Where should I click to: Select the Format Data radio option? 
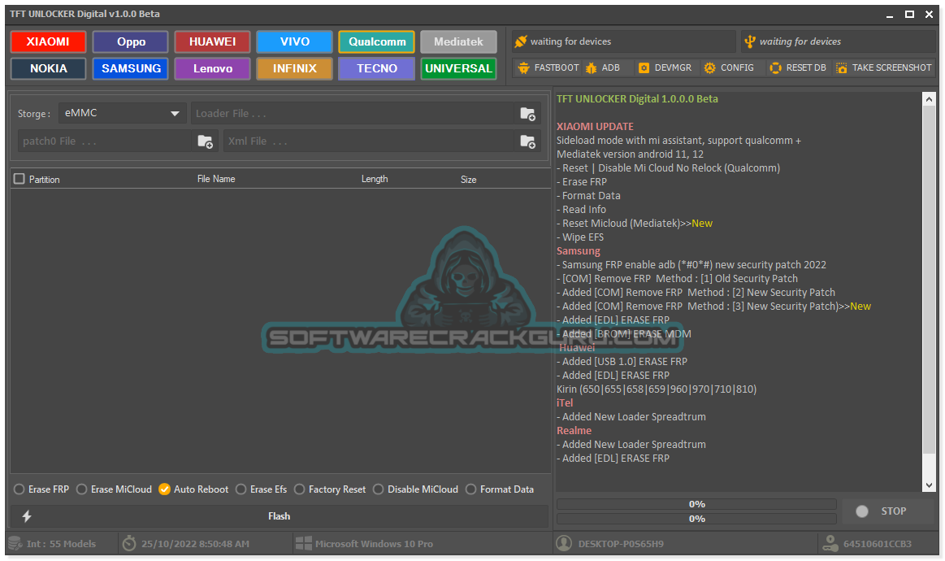pos(471,489)
